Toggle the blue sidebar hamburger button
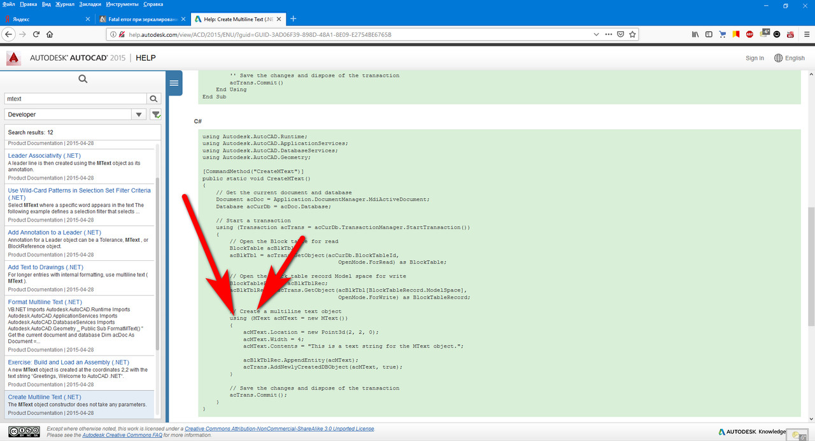Viewport: 815px width, 441px height. click(x=174, y=83)
